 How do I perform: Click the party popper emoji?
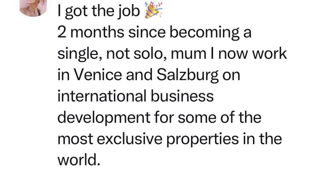click(x=153, y=11)
